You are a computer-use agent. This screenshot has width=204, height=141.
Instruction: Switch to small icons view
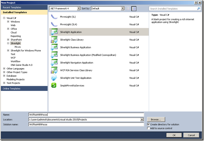pyautogui.click(x=128, y=9)
